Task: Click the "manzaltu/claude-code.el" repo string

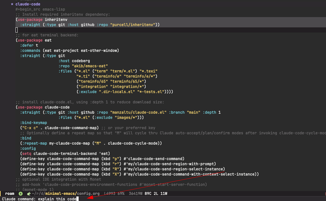Action: pos(138,112)
